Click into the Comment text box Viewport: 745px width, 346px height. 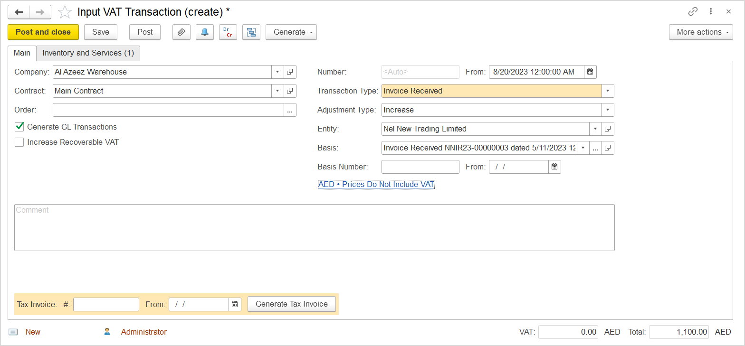315,228
